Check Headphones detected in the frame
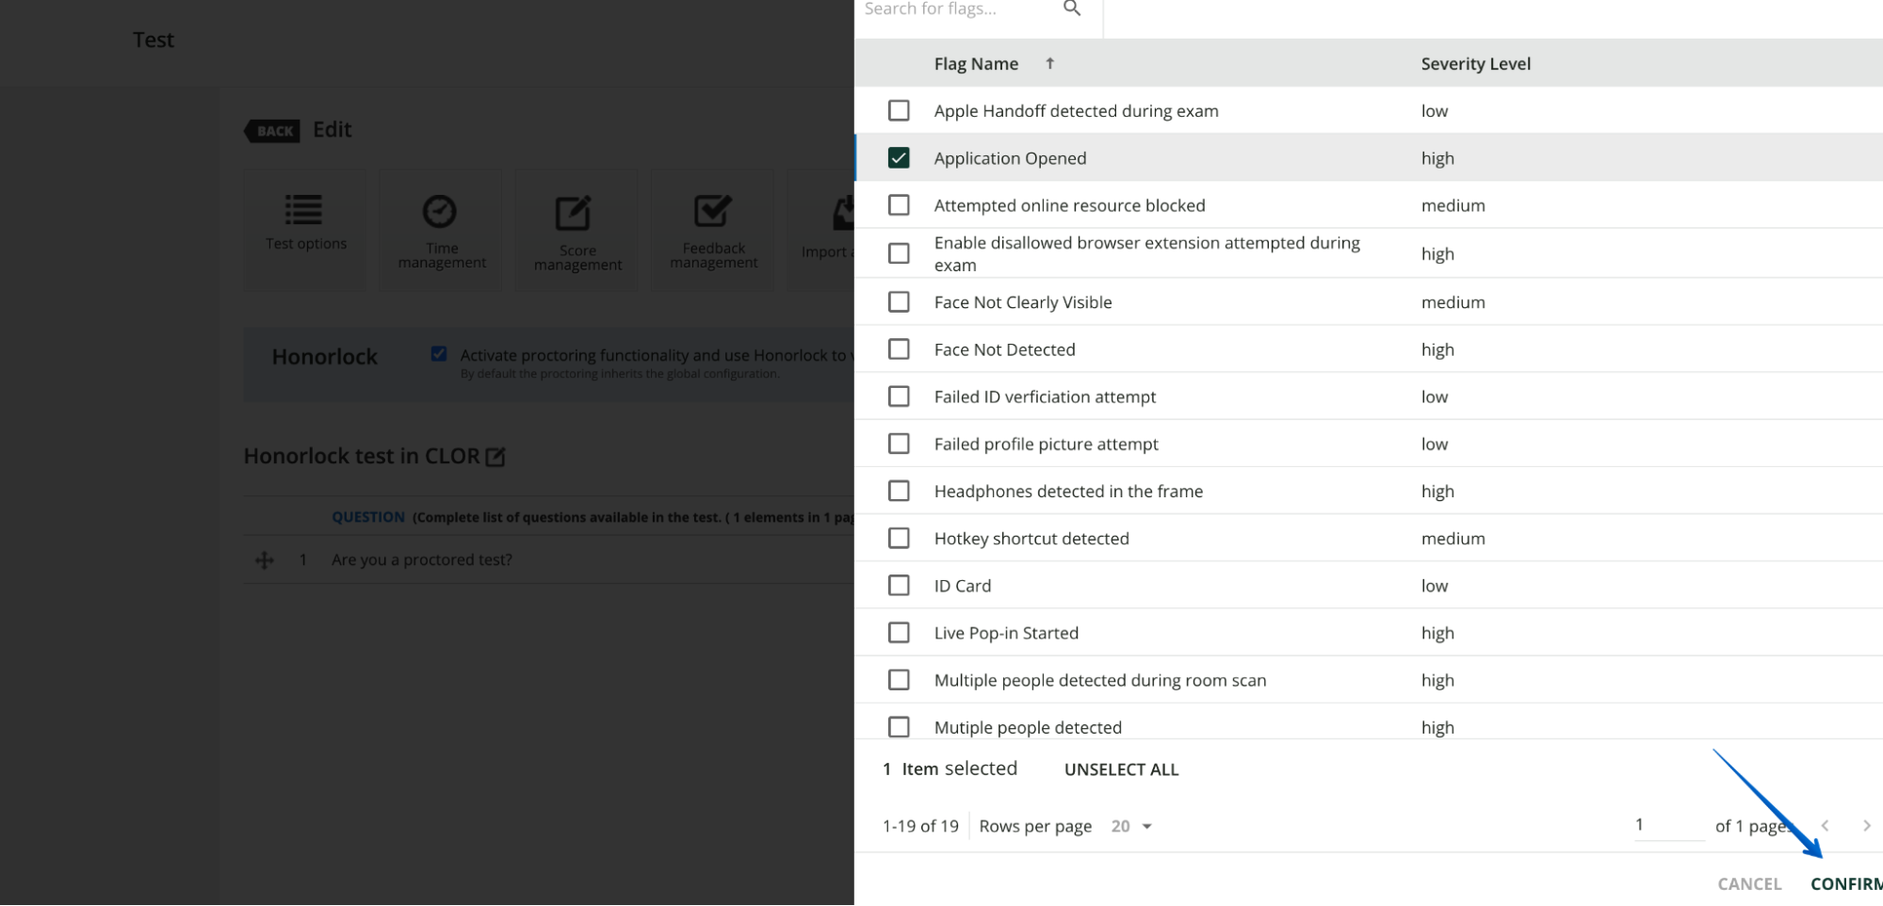 pyautogui.click(x=899, y=491)
